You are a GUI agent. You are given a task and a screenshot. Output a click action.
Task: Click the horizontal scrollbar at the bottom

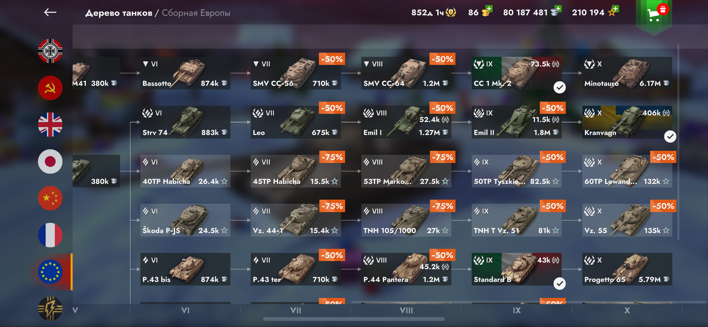[x=354, y=319]
